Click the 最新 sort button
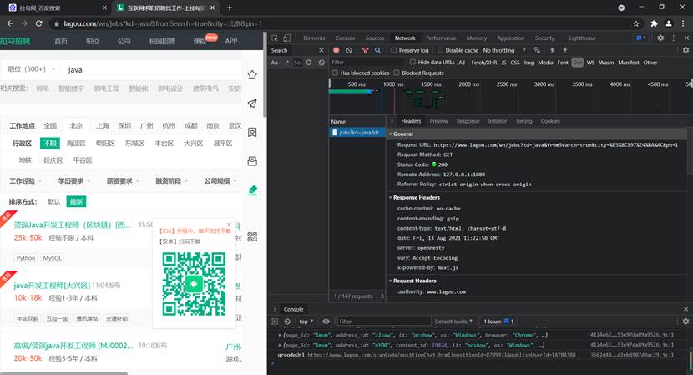The image size is (693, 375). point(76,201)
